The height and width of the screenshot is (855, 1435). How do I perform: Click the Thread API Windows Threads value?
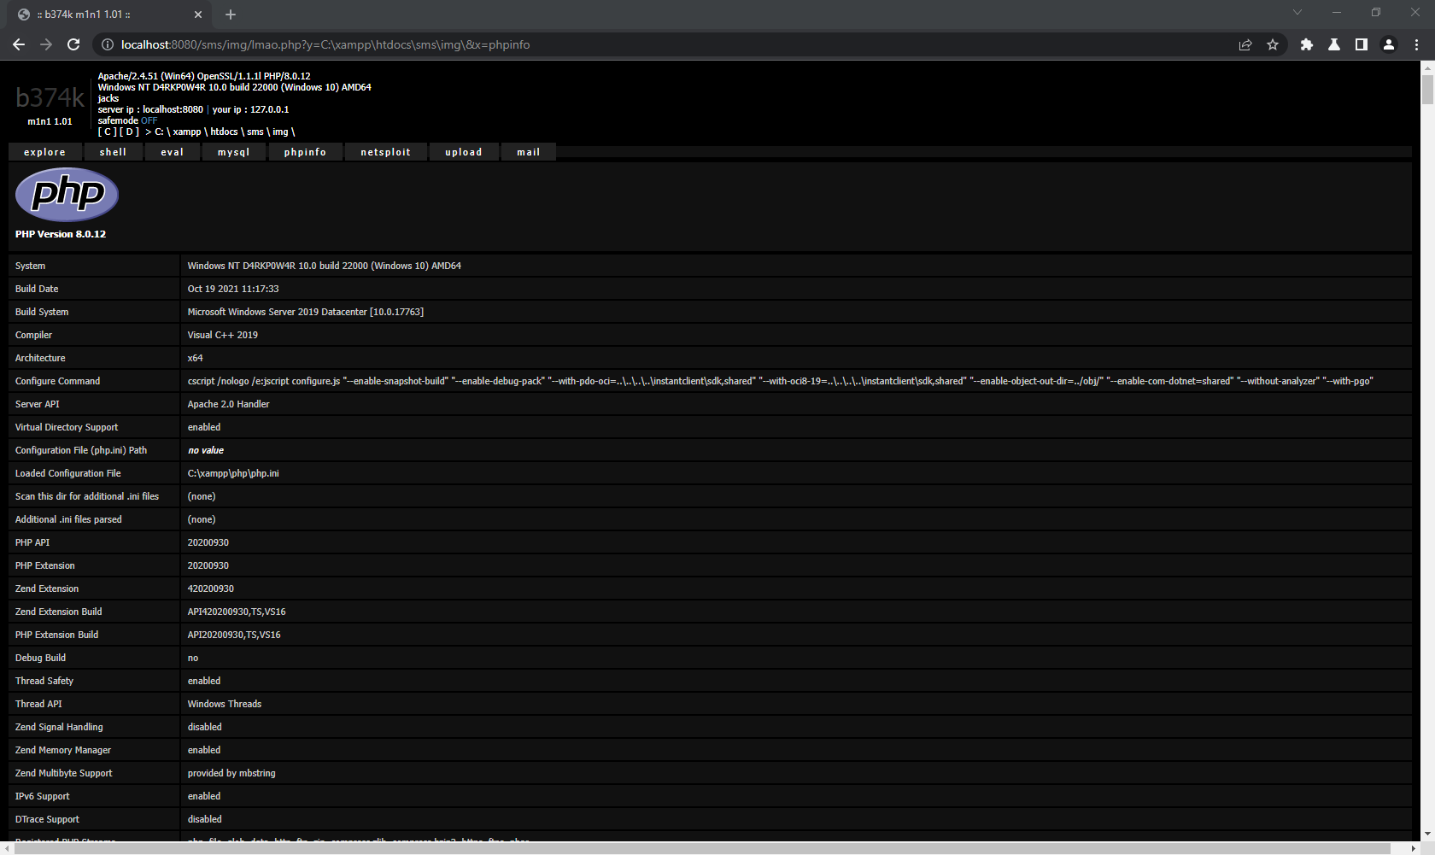pos(225,704)
